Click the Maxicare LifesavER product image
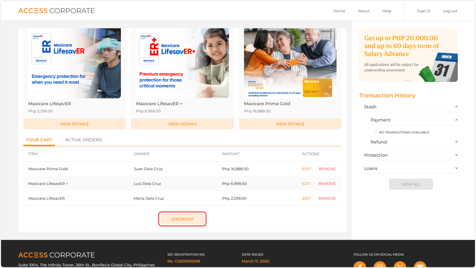476x268 pixels. point(74,63)
